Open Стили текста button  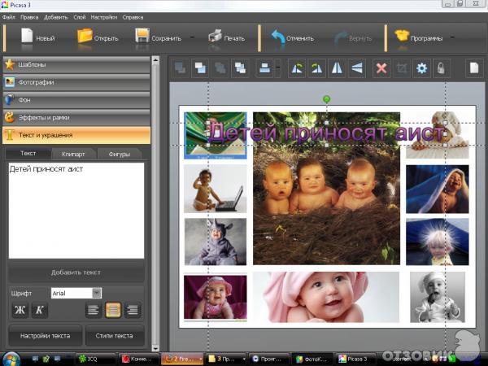(x=115, y=335)
